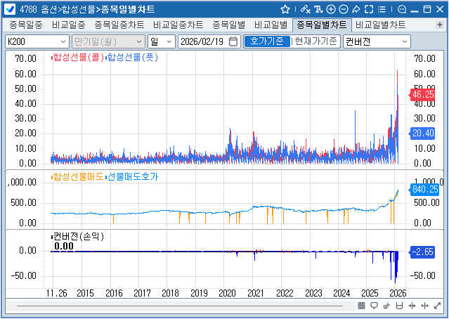Click the favorites star icon
Image resolution: width=449 pixels, height=319 pixels.
[285, 9]
